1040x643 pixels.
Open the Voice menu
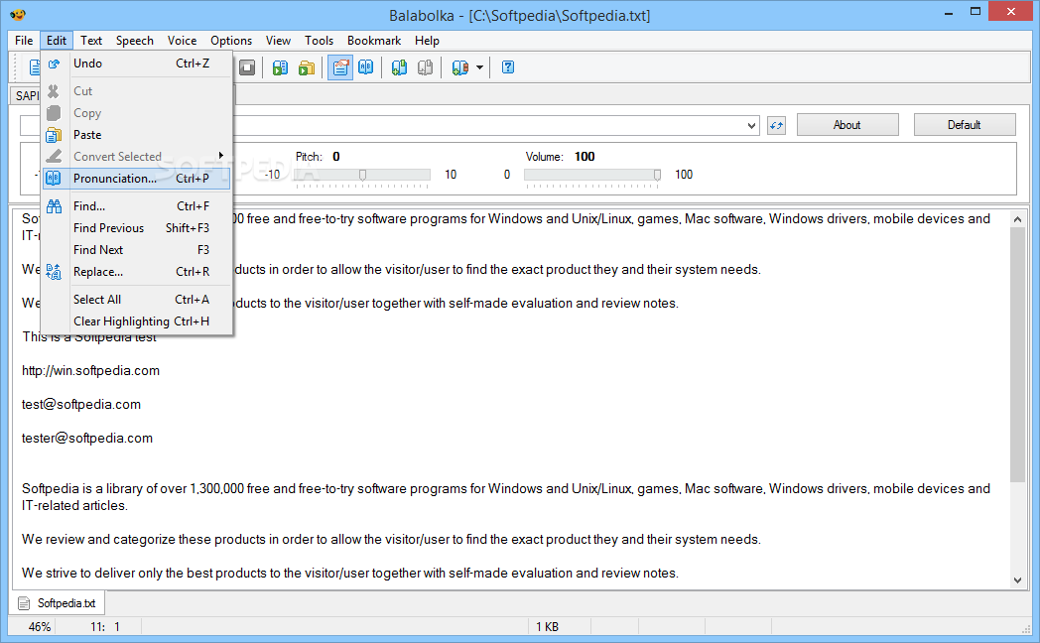[182, 41]
